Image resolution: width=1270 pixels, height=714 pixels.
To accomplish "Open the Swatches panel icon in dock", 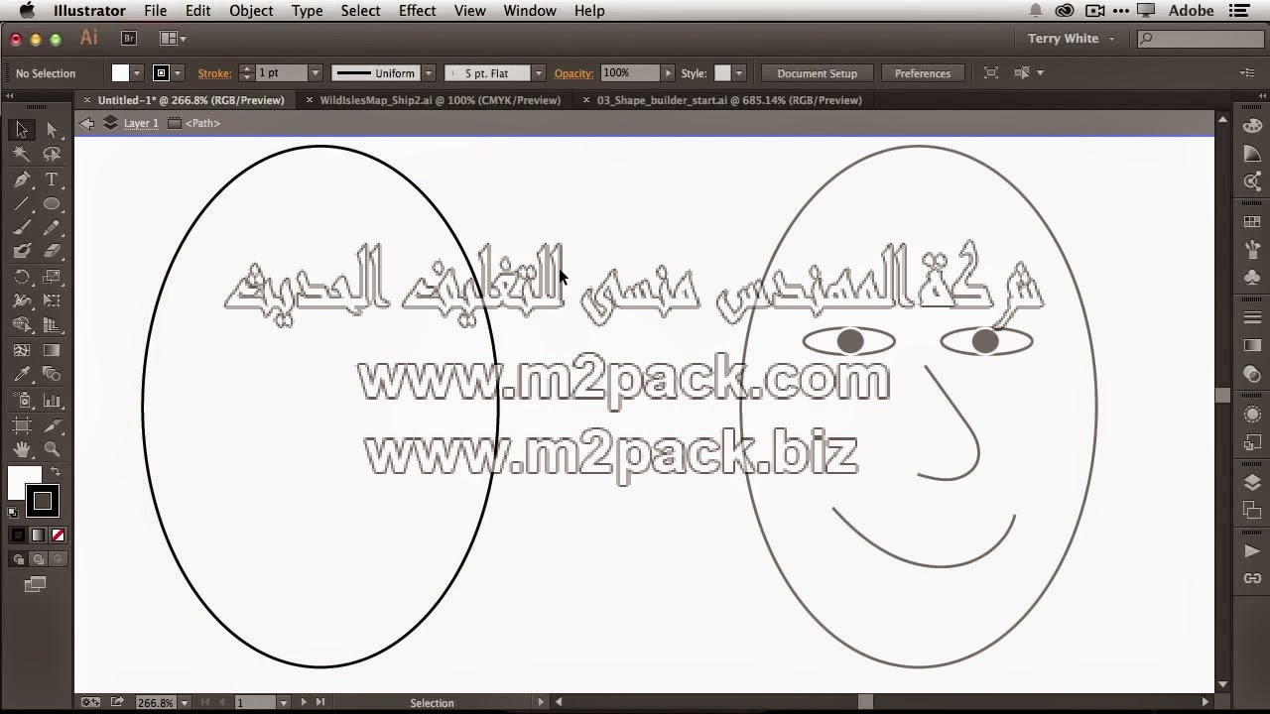I will [1252, 223].
